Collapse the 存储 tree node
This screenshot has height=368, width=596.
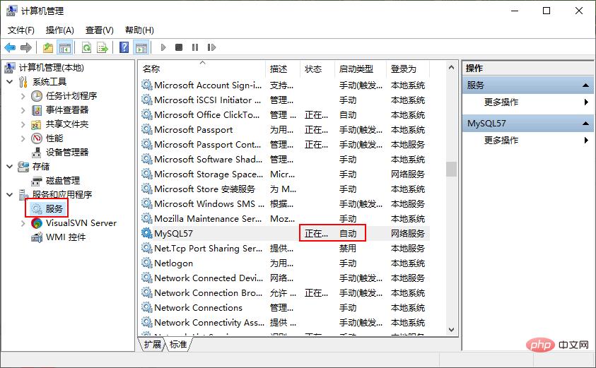click(10, 166)
